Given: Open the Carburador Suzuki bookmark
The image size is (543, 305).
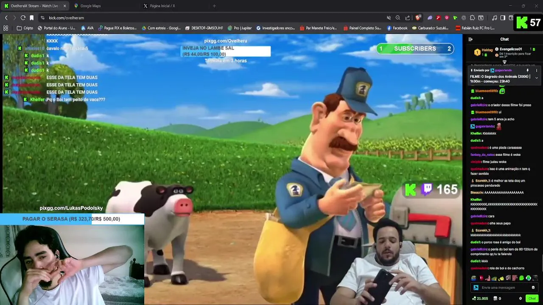Looking at the screenshot, I should point(431,28).
